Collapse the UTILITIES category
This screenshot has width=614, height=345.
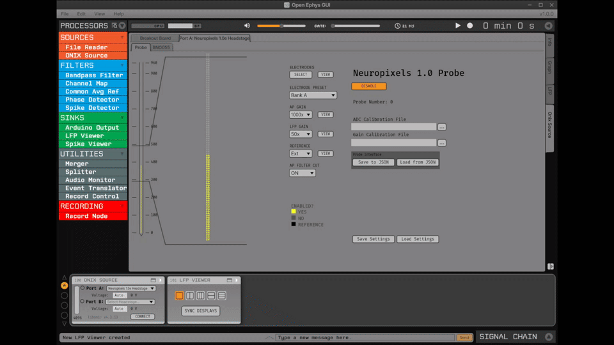tap(122, 154)
